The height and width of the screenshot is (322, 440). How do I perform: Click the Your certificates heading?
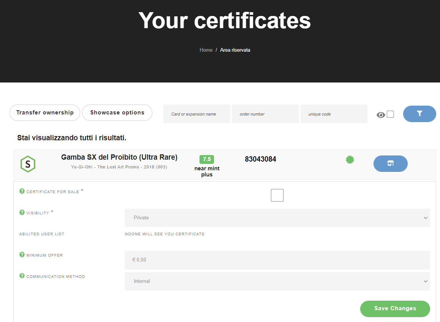pyautogui.click(x=225, y=21)
